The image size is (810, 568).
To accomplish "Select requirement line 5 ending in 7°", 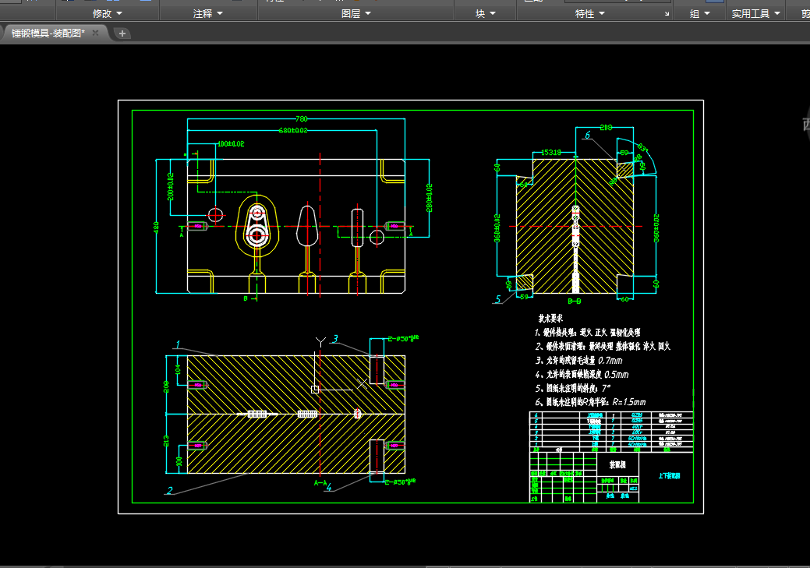I will coord(572,388).
